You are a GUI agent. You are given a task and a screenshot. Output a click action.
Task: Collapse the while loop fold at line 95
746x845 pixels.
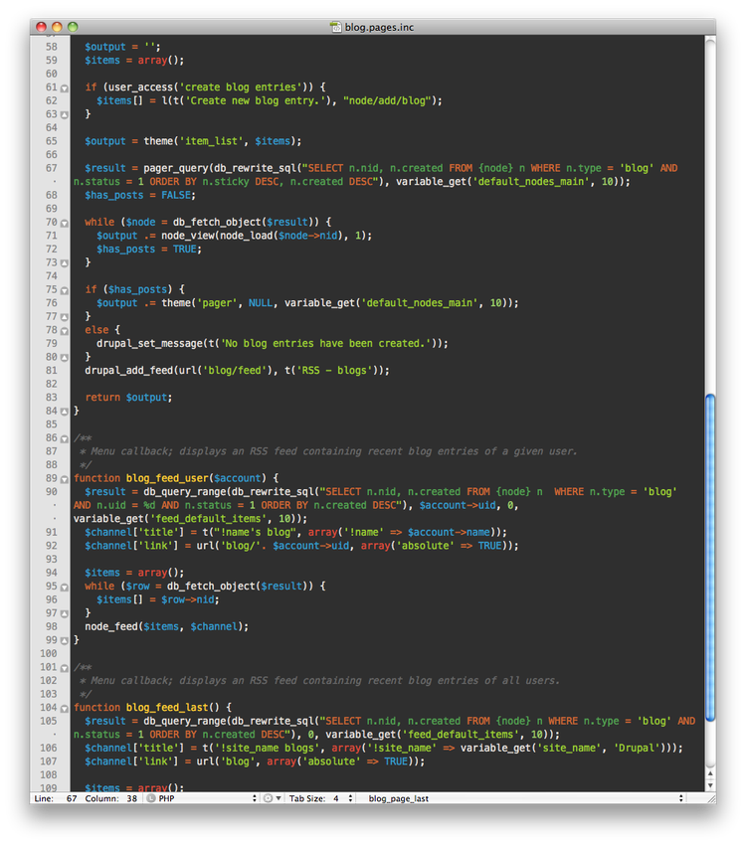pos(64,588)
